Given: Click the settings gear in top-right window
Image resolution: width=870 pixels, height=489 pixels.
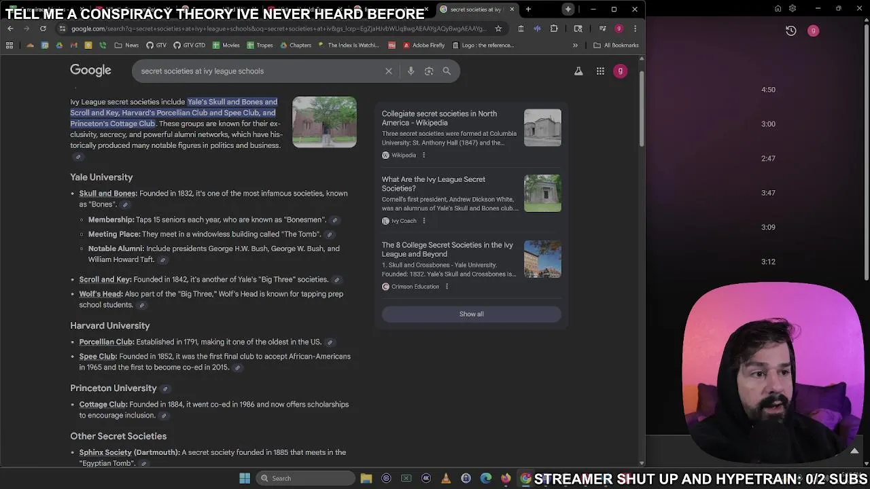Looking at the screenshot, I should (x=793, y=9).
